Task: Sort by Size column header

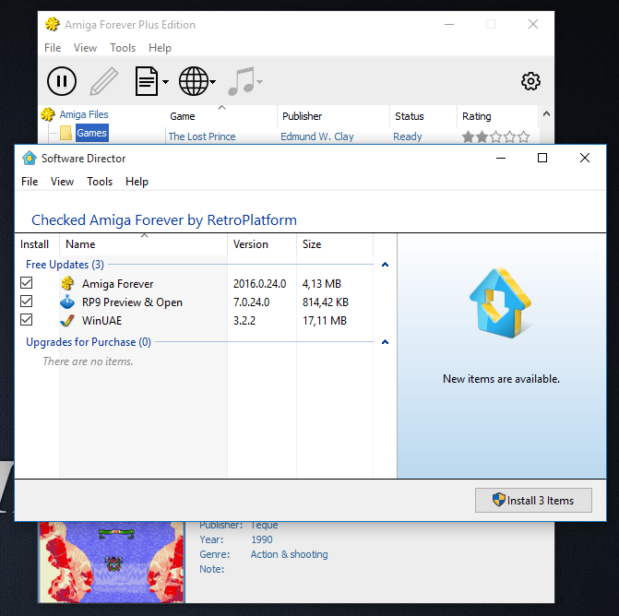Action: coord(335,244)
